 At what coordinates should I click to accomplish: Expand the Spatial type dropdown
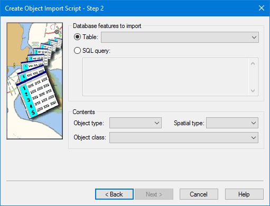(x=232, y=123)
